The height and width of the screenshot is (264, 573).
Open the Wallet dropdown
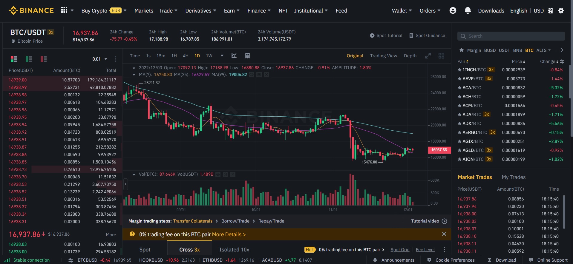(402, 11)
